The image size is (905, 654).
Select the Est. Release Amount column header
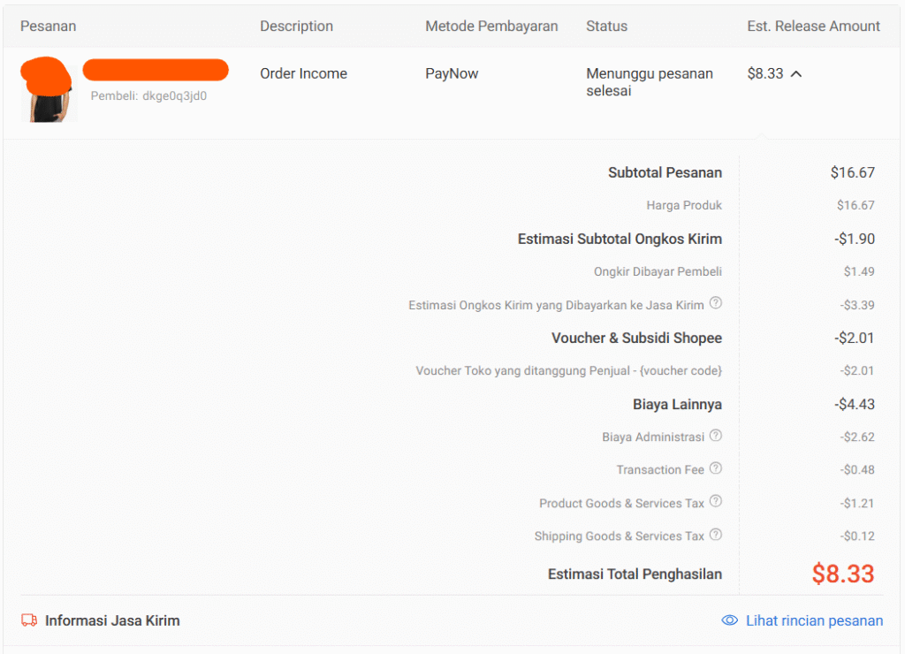pos(813,27)
